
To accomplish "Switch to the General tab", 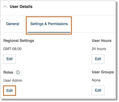I will pos(13,24).
